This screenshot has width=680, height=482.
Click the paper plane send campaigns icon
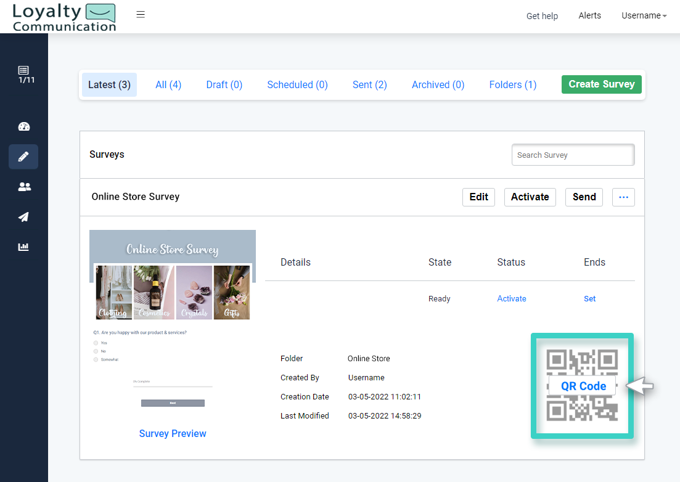click(23, 216)
